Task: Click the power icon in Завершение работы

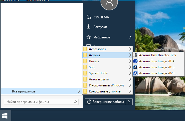Action: (89, 102)
